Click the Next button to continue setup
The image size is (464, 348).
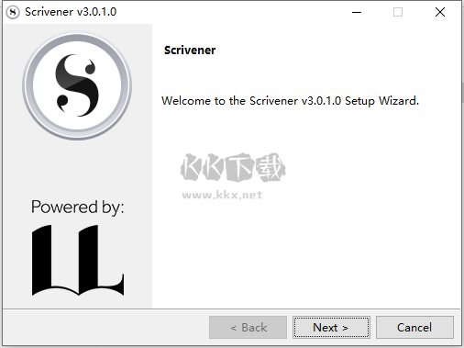331,328
